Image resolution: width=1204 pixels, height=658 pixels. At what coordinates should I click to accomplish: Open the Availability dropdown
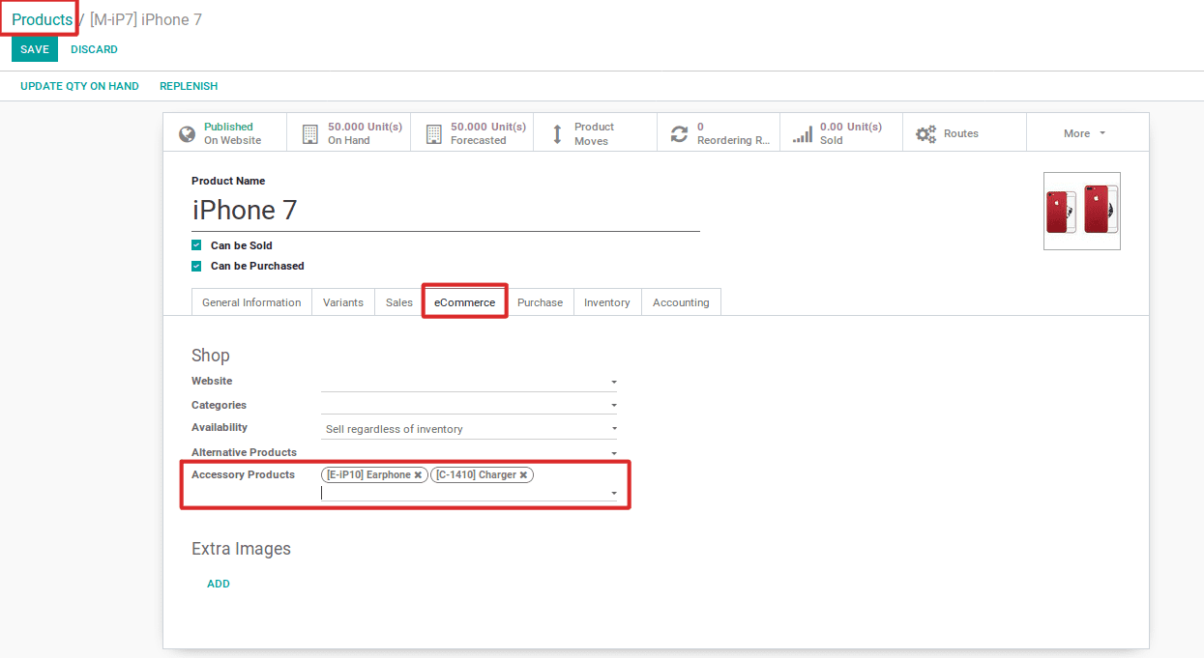[614, 429]
